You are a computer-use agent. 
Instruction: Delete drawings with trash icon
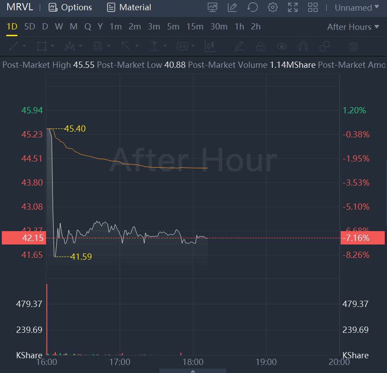[353, 46]
